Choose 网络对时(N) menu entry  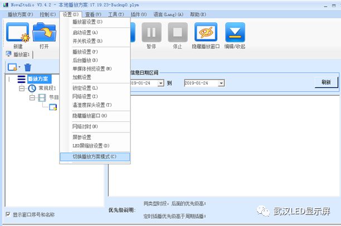(x=95, y=126)
